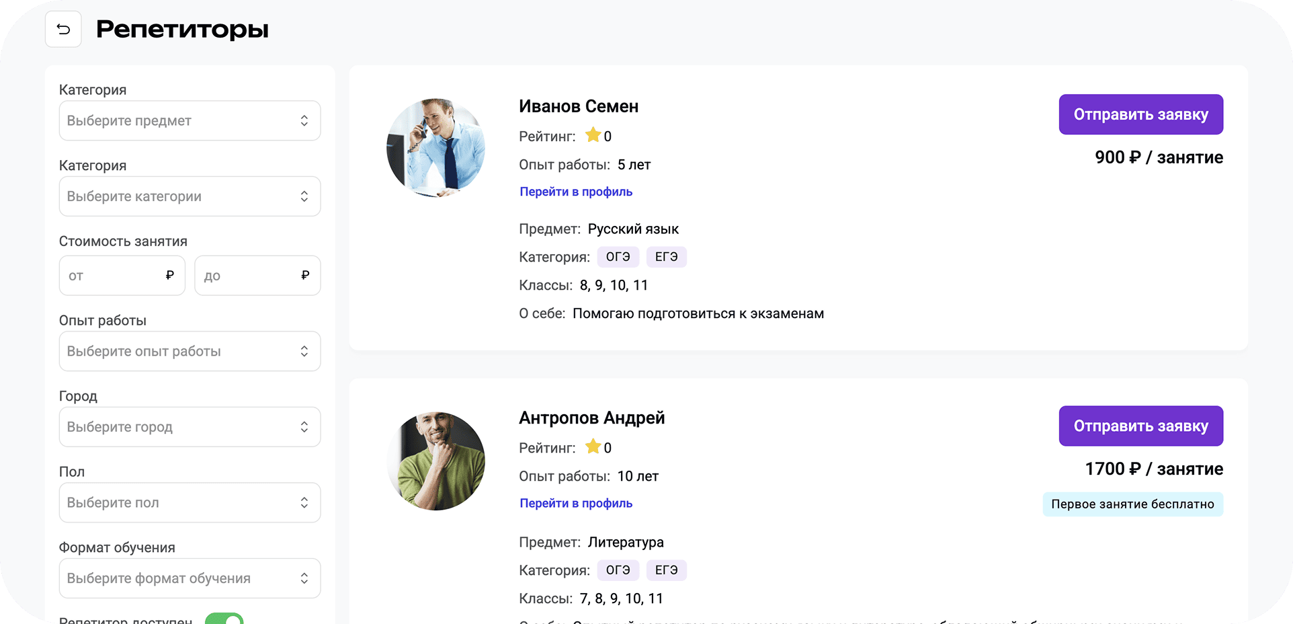Click Antropov Andrey's profile photo

[435, 461]
